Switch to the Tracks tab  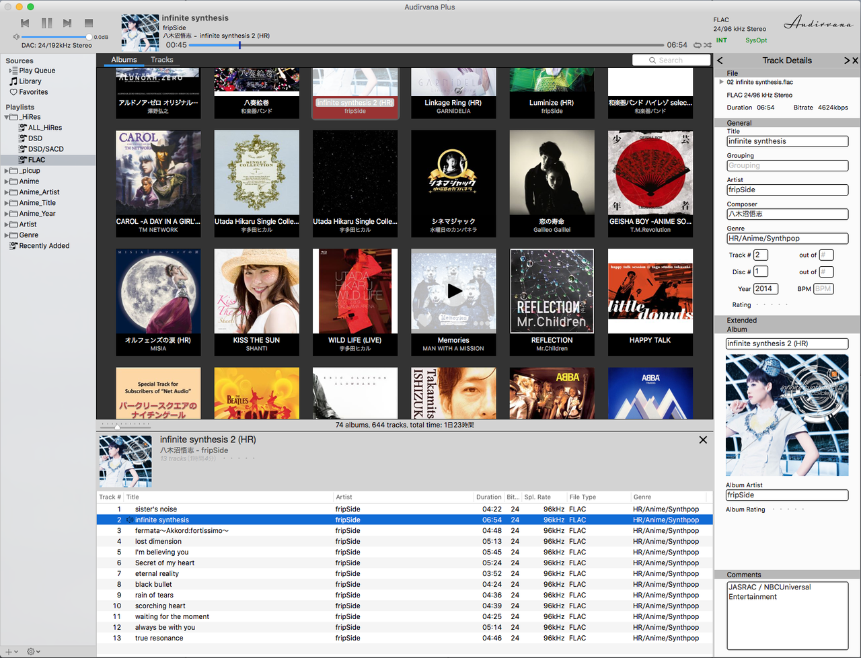click(162, 60)
